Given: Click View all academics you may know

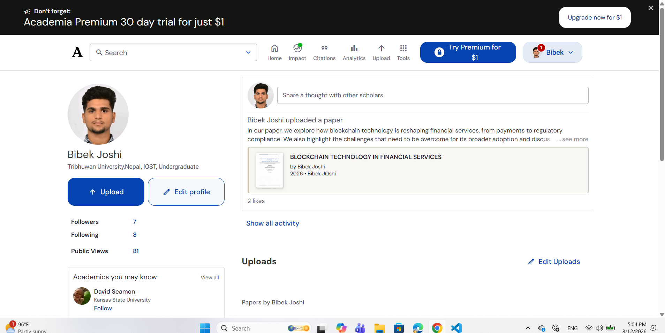Looking at the screenshot, I should [x=210, y=278].
